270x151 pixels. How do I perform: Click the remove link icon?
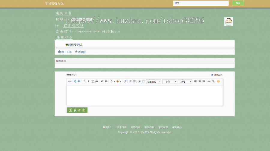point(213,81)
